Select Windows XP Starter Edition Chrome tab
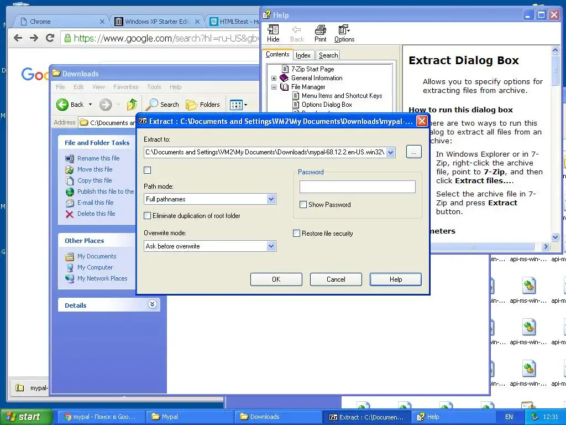 click(x=156, y=22)
